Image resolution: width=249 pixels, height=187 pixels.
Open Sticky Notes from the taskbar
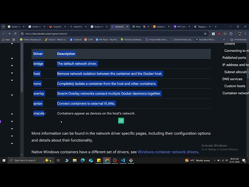pyautogui.click(x=99, y=161)
